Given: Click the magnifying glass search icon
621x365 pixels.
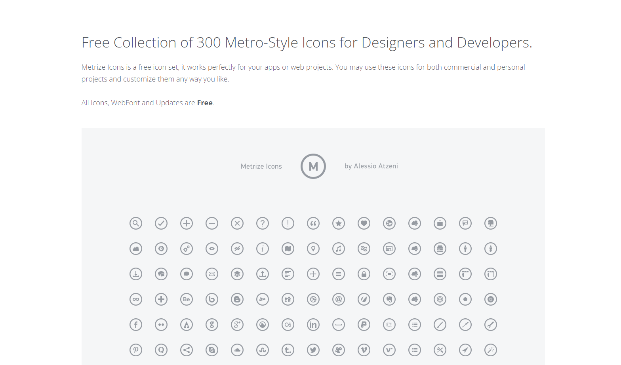Looking at the screenshot, I should click(136, 223).
